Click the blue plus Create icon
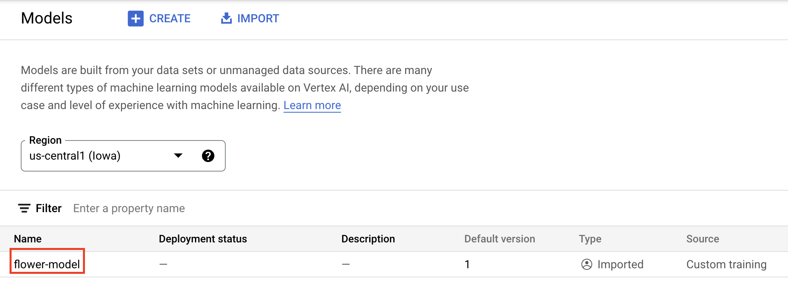788x281 pixels. (136, 19)
